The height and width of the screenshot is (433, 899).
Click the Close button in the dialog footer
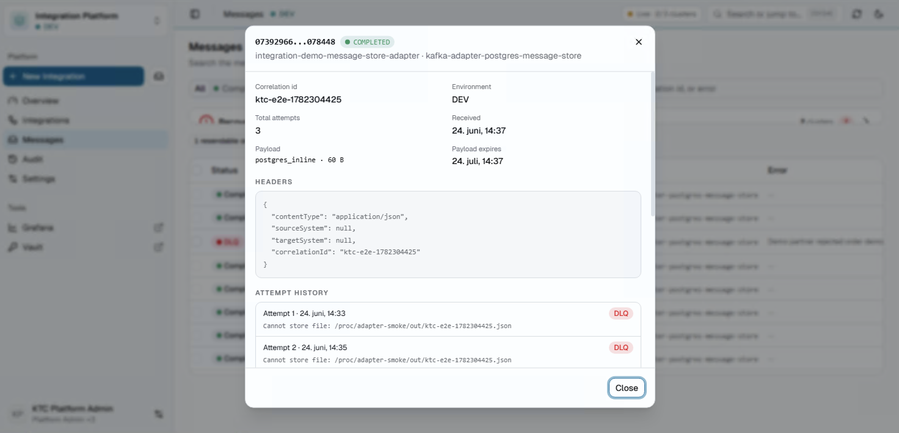626,388
